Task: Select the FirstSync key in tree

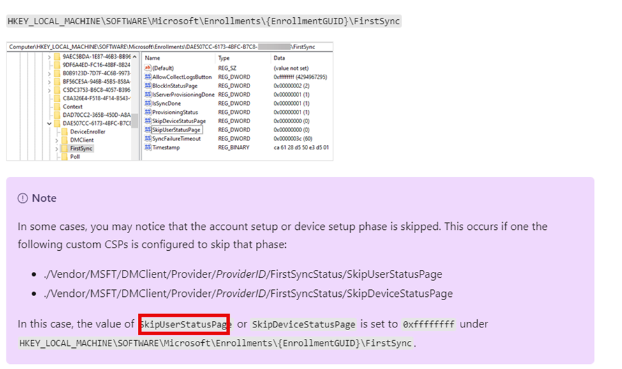Action: 81,148
